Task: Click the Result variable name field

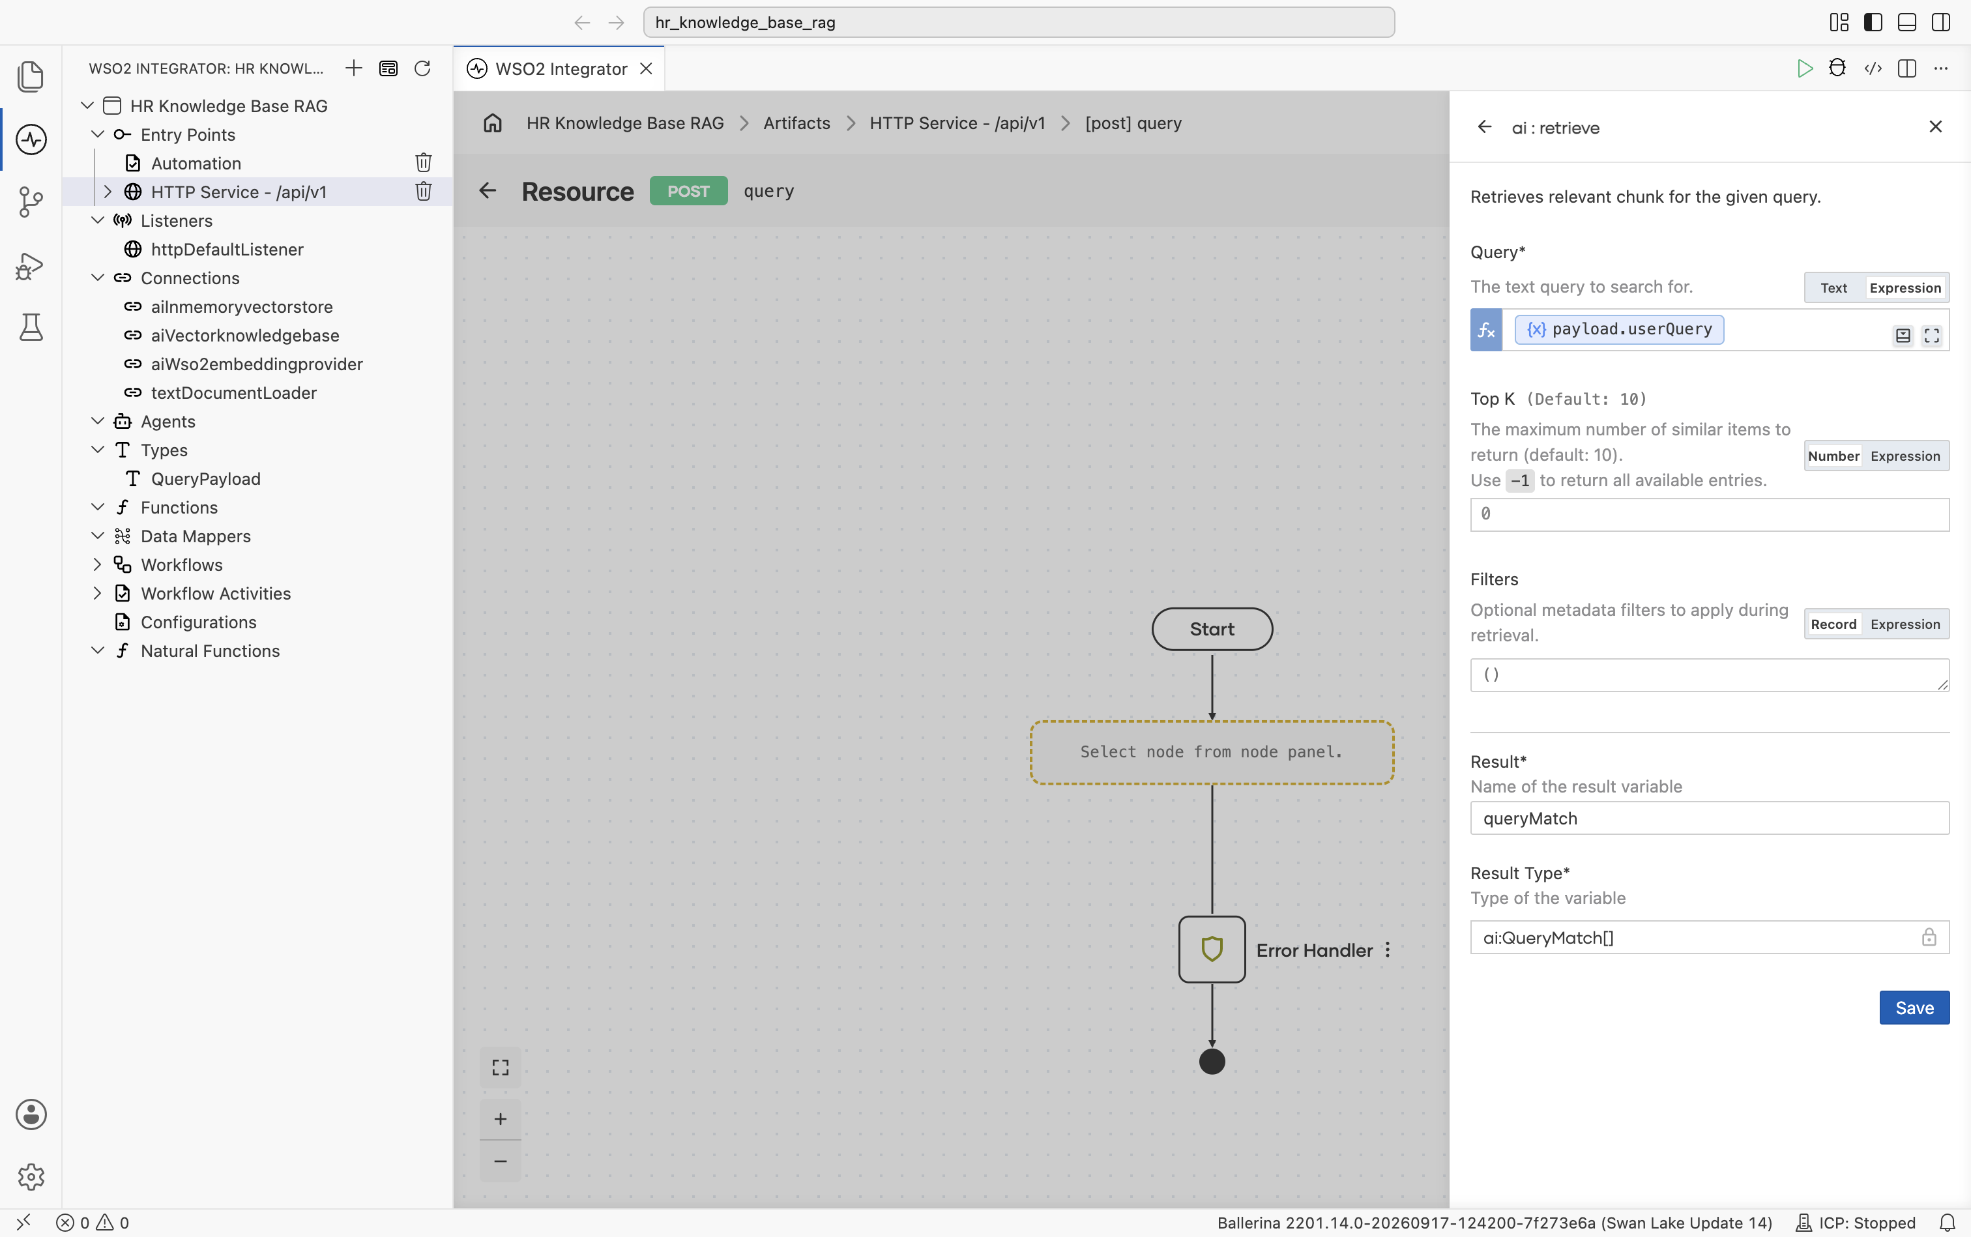Action: tap(1709, 818)
